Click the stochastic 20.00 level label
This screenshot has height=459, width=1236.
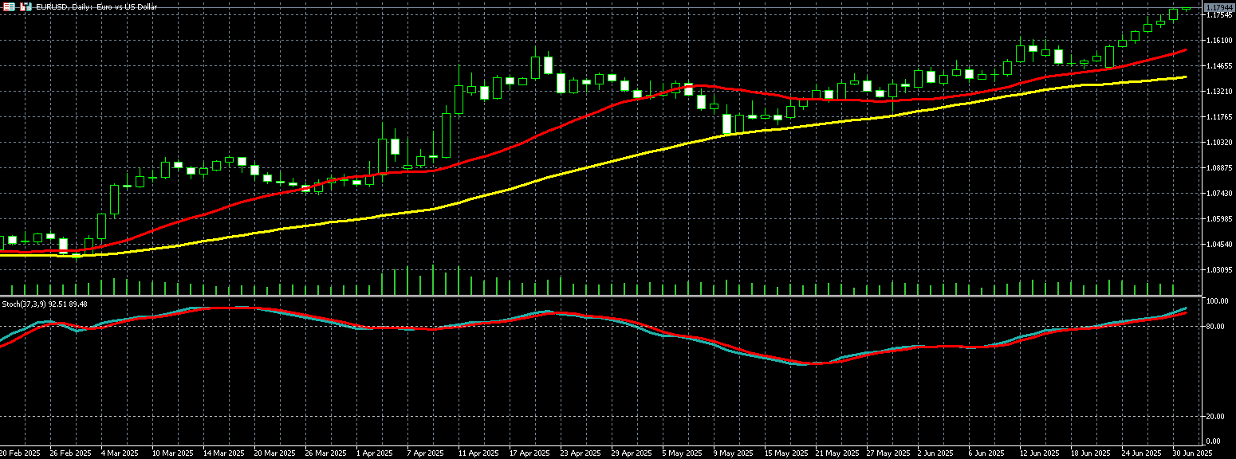click(1216, 417)
